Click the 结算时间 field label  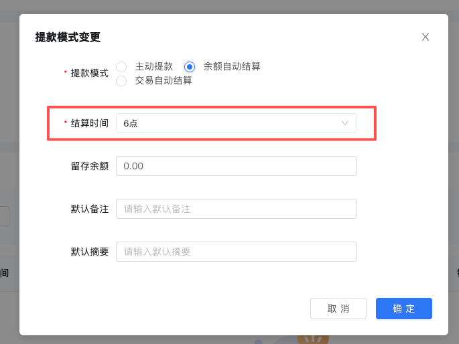tap(89, 123)
